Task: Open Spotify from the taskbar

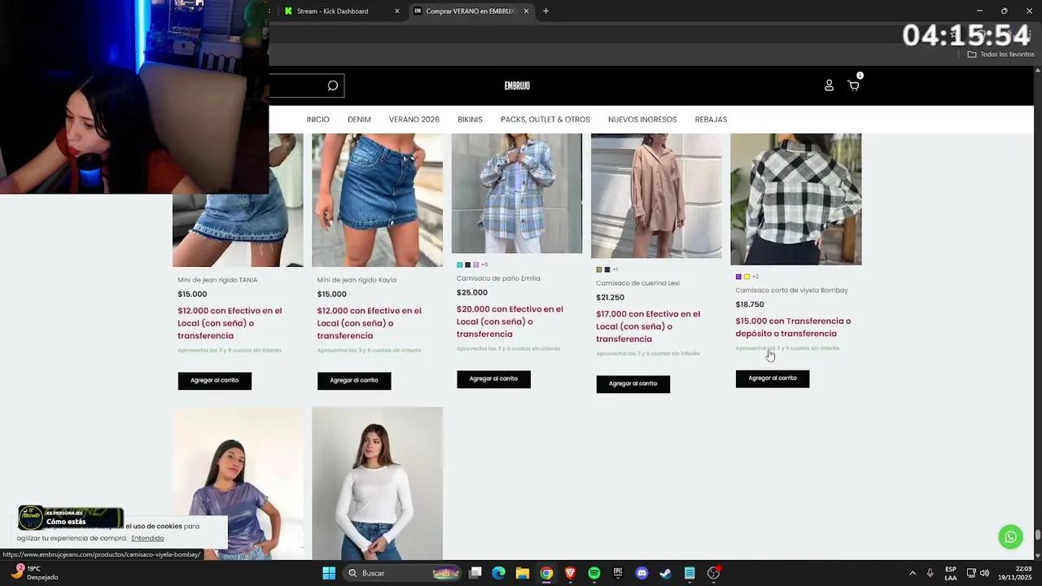Action: 594,573
